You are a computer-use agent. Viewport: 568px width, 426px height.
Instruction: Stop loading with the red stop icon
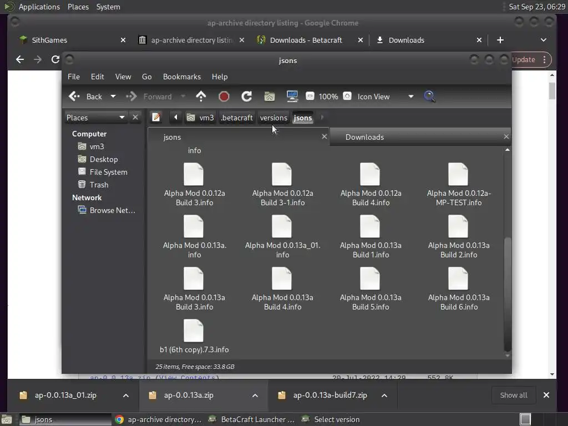224,97
